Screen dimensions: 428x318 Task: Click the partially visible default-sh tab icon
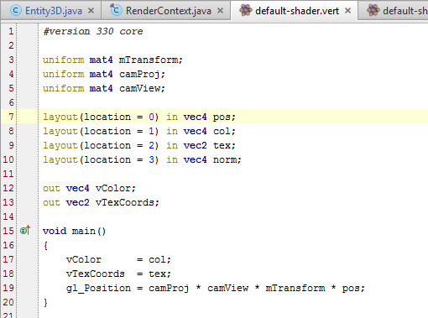pyautogui.click(x=373, y=10)
